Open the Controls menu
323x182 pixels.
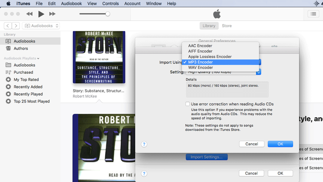click(110, 3)
